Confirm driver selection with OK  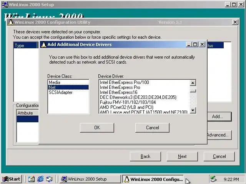click(x=97, y=128)
